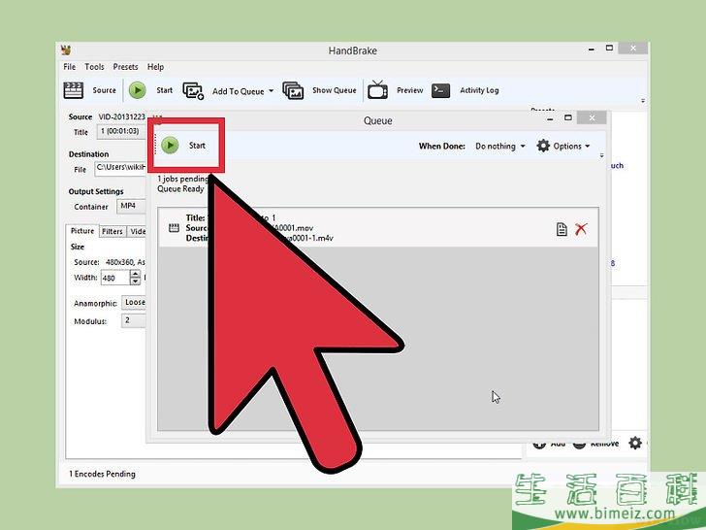Close the Queue window

pyautogui.click(x=592, y=118)
